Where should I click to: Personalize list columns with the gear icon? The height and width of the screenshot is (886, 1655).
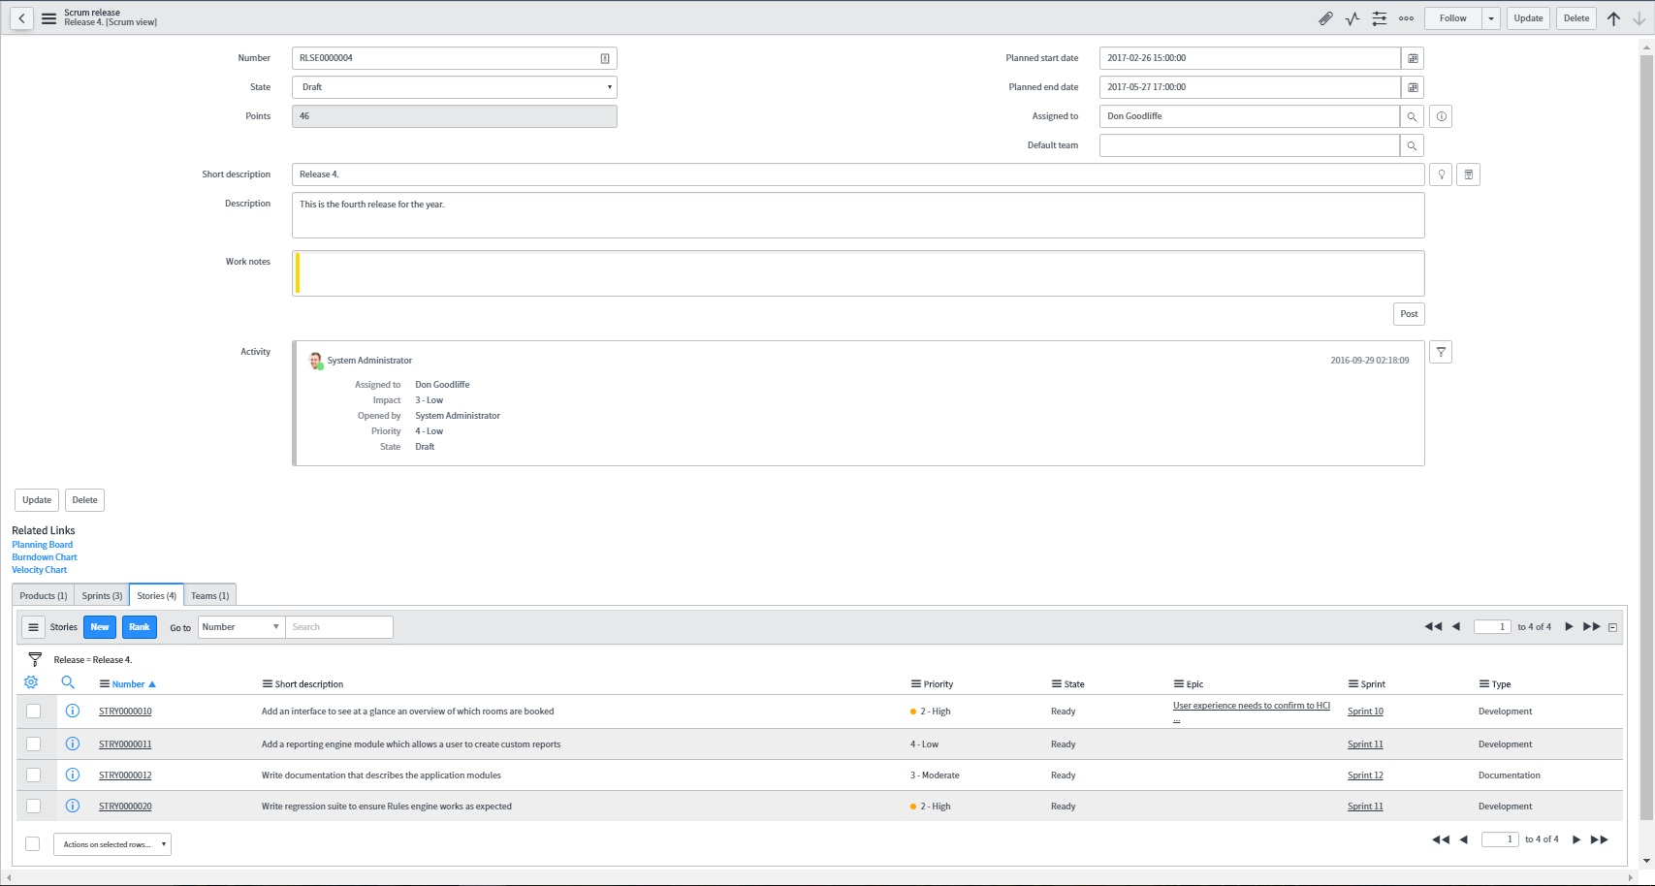31,682
